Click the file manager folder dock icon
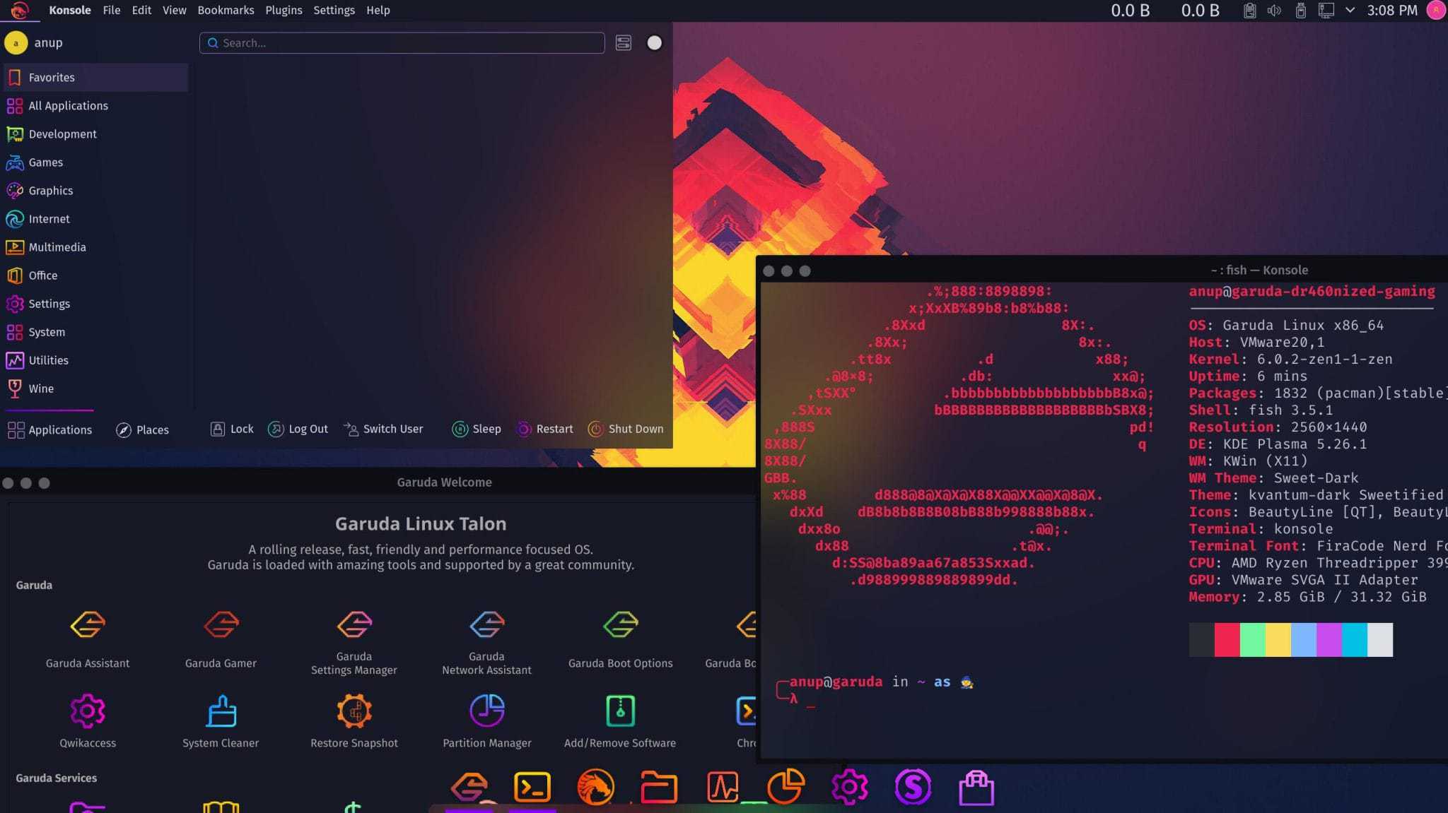The height and width of the screenshot is (813, 1448). pyautogui.click(x=658, y=787)
